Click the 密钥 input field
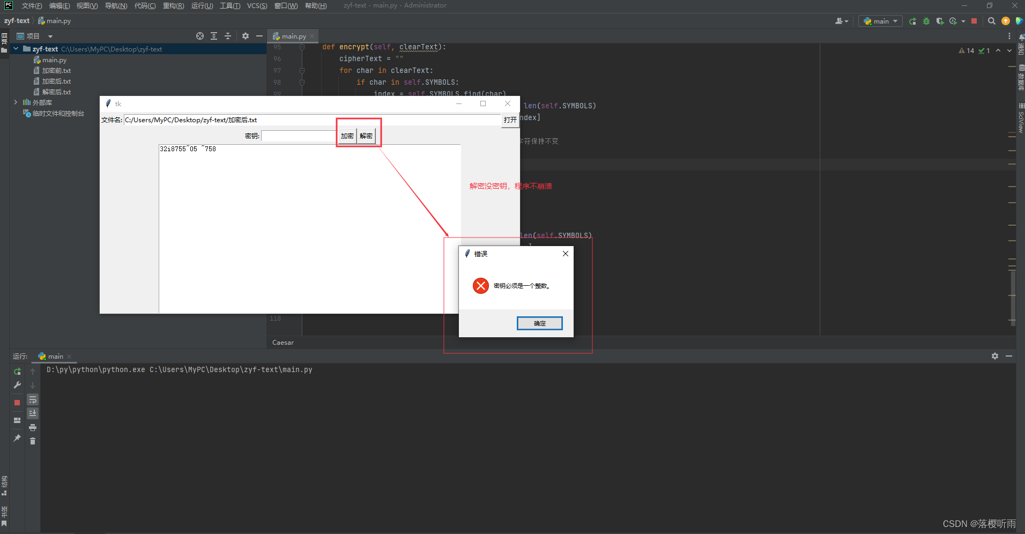Screen dimensions: 1025x534 point(299,136)
